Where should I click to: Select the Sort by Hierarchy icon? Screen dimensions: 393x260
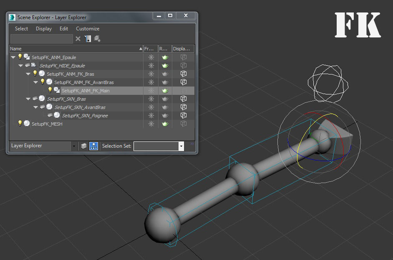point(94,146)
